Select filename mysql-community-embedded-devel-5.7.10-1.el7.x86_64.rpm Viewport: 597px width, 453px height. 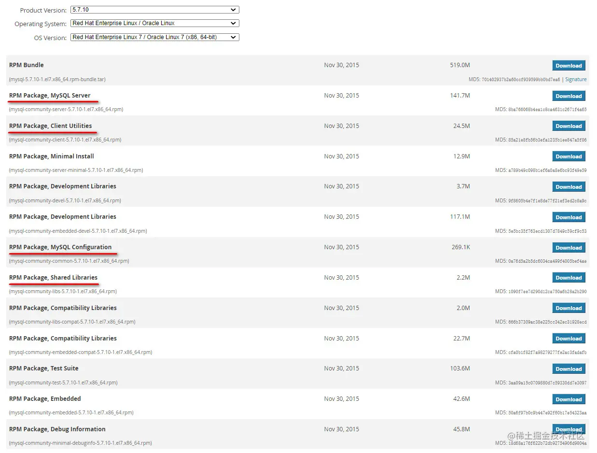(78, 231)
